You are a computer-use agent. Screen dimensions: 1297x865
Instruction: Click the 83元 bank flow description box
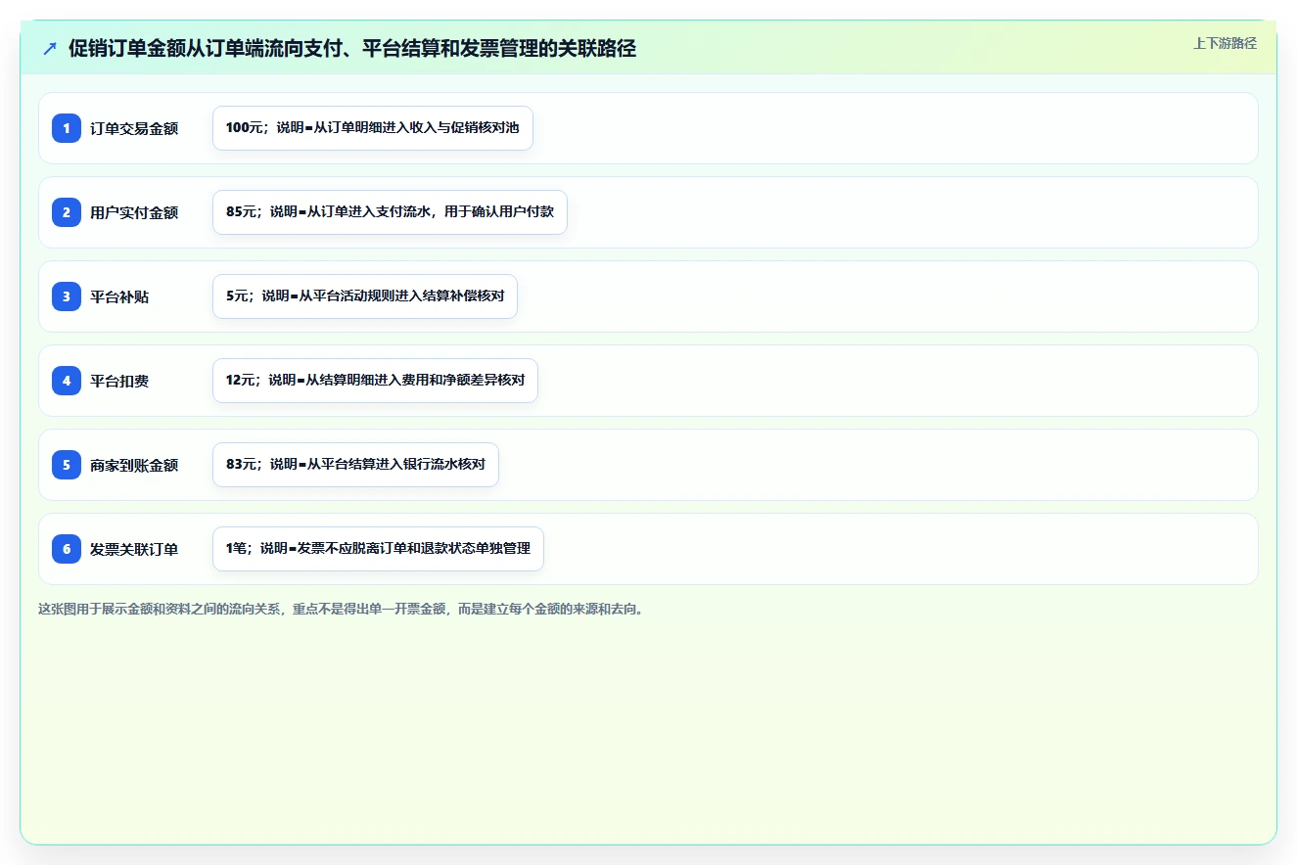point(355,465)
